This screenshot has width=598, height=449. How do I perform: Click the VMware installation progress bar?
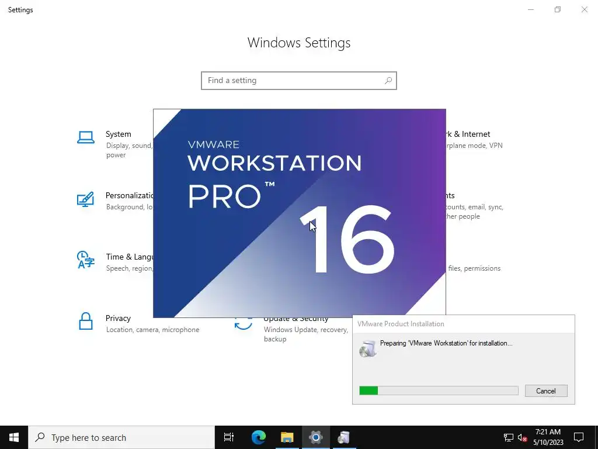coord(439,391)
